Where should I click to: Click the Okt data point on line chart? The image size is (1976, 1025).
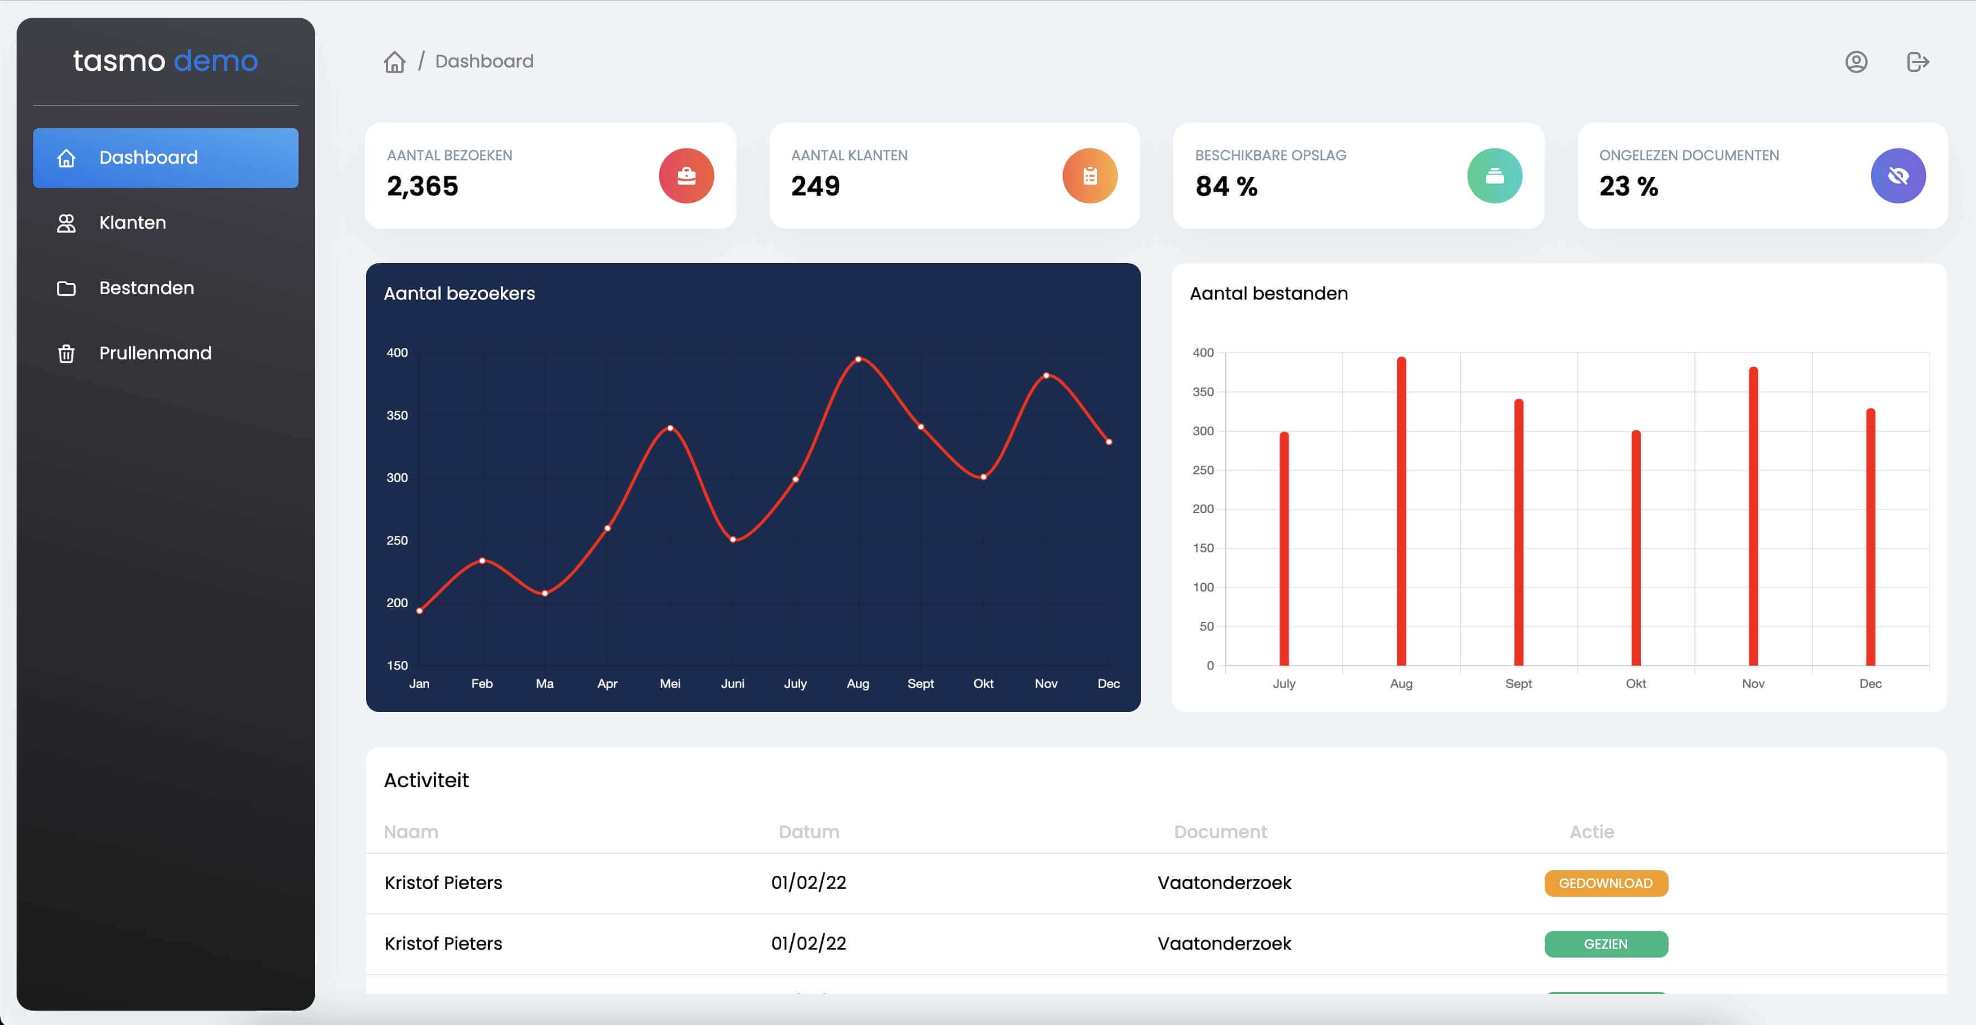click(984, 477)
